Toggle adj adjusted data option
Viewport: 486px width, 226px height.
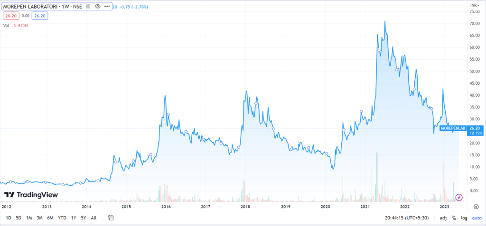coord(442,218)
